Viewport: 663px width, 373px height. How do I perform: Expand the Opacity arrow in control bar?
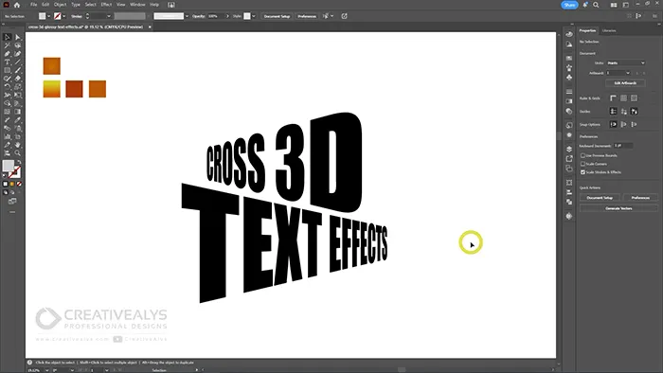(x=227, y=16)
